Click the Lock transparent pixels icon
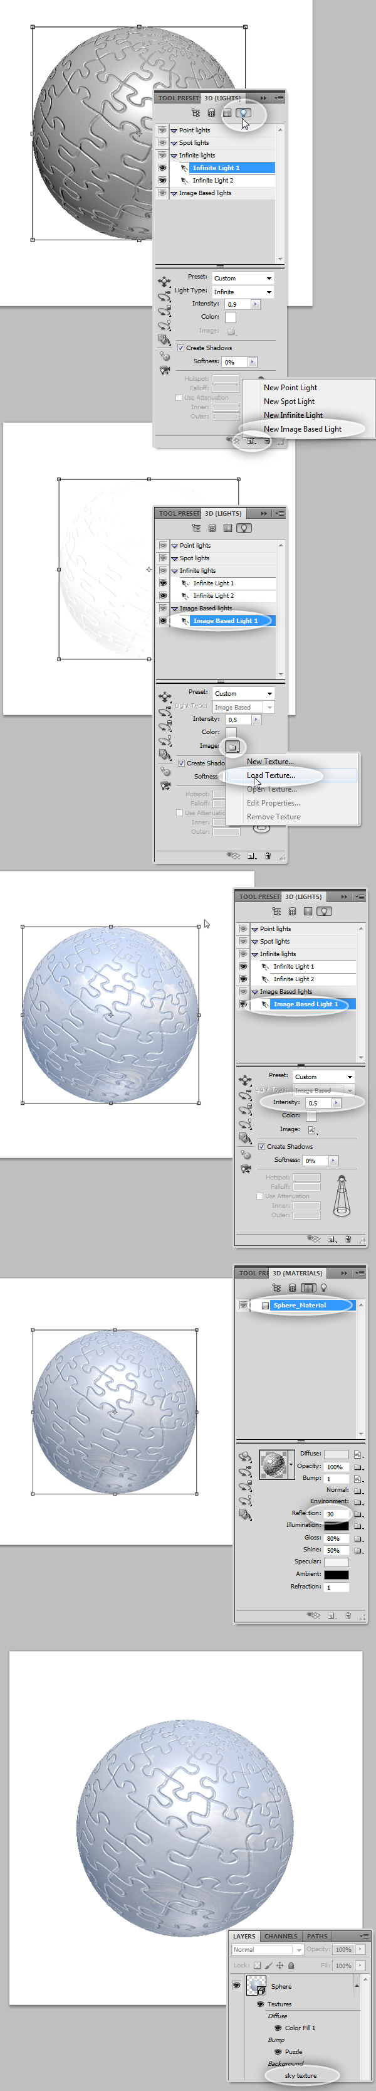Image resolution: width=376 pixels, height=2091 pixels. 257,1965
